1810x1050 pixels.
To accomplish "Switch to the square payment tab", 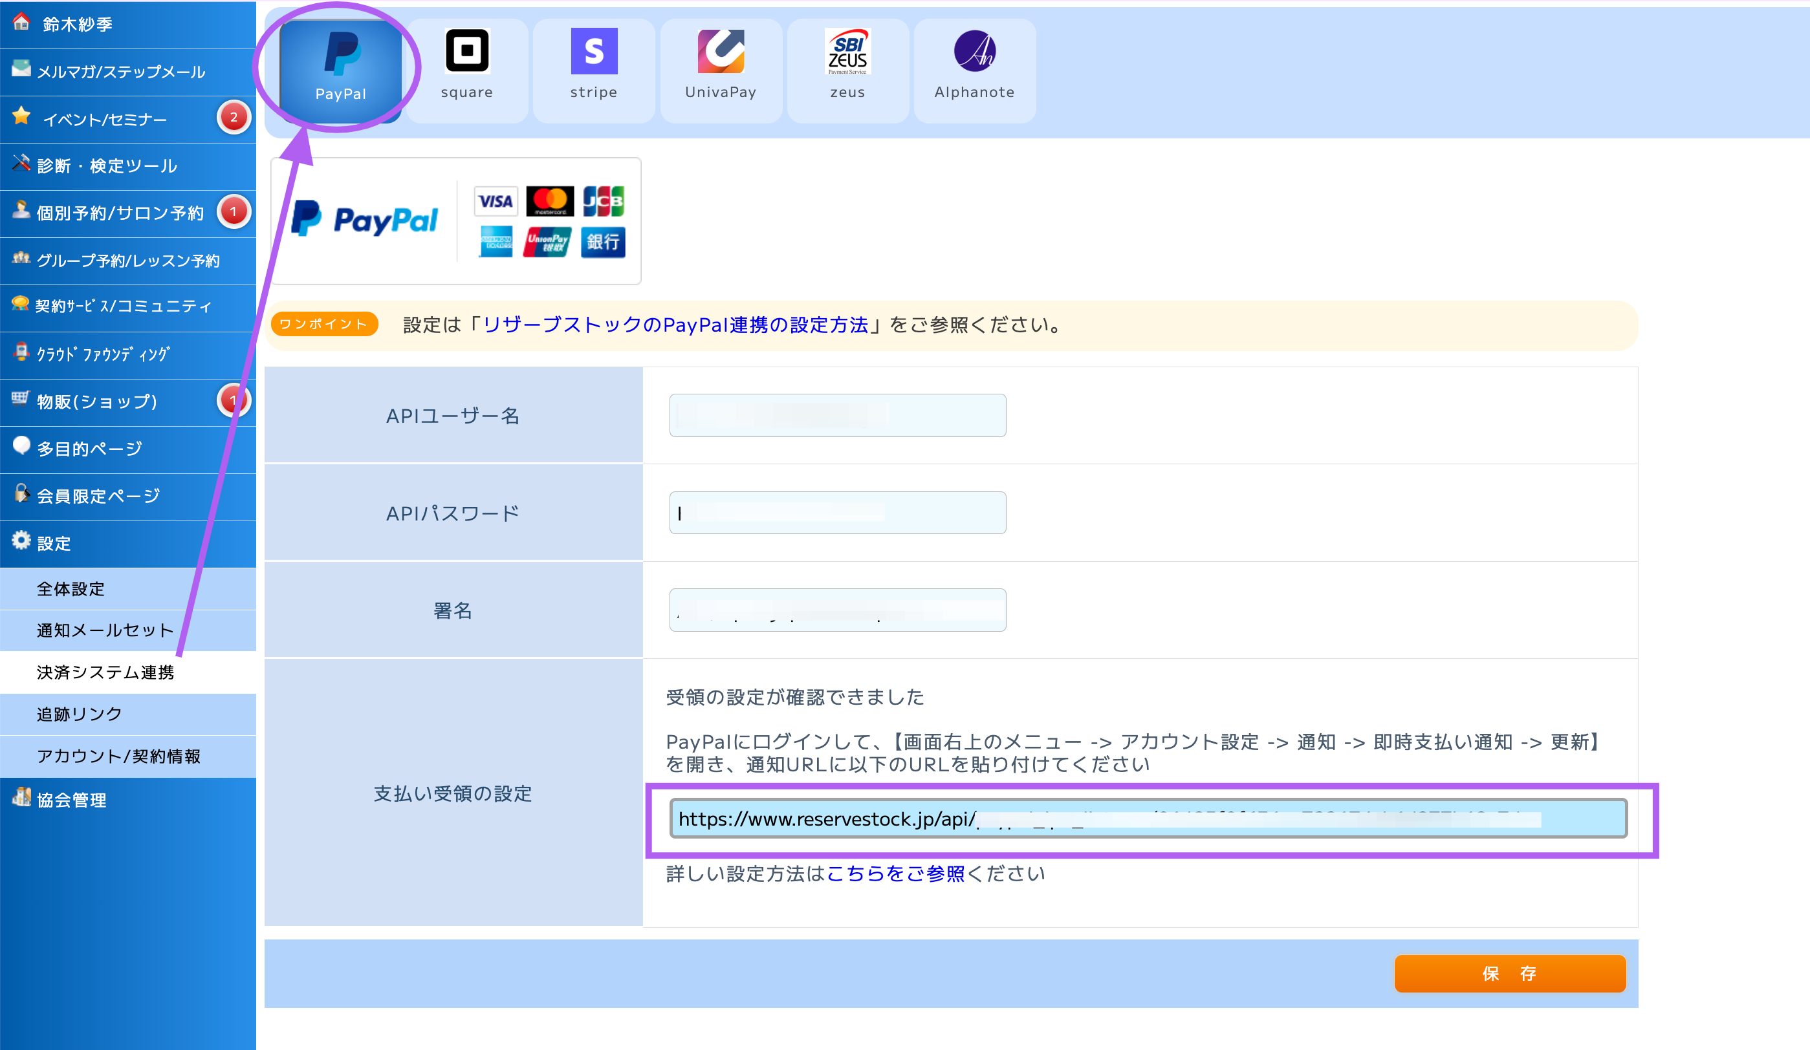I will pos(467,70).
